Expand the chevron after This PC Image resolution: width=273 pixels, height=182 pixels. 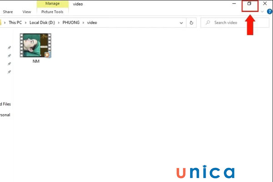tap(25, 22)
